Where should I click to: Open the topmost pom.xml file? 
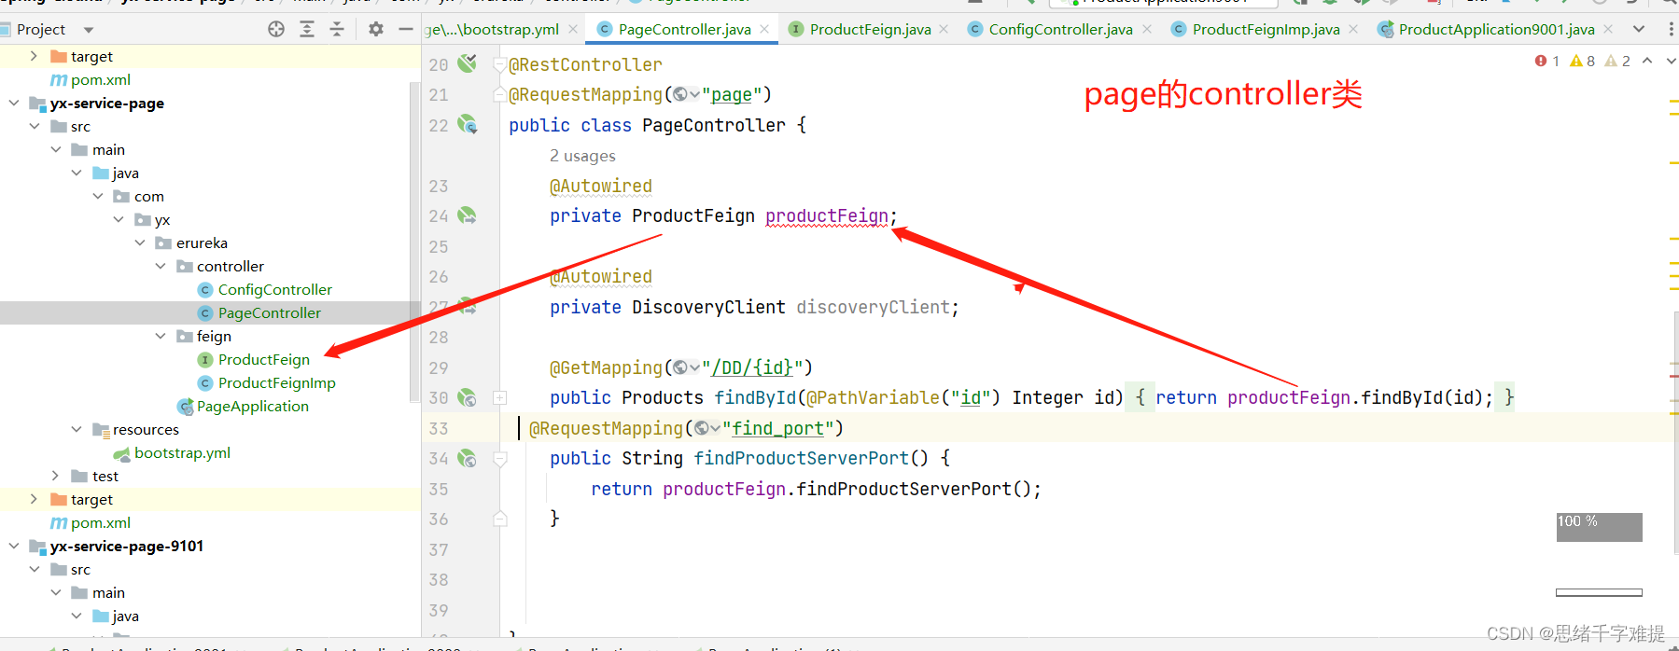click(x=100, y=79)
